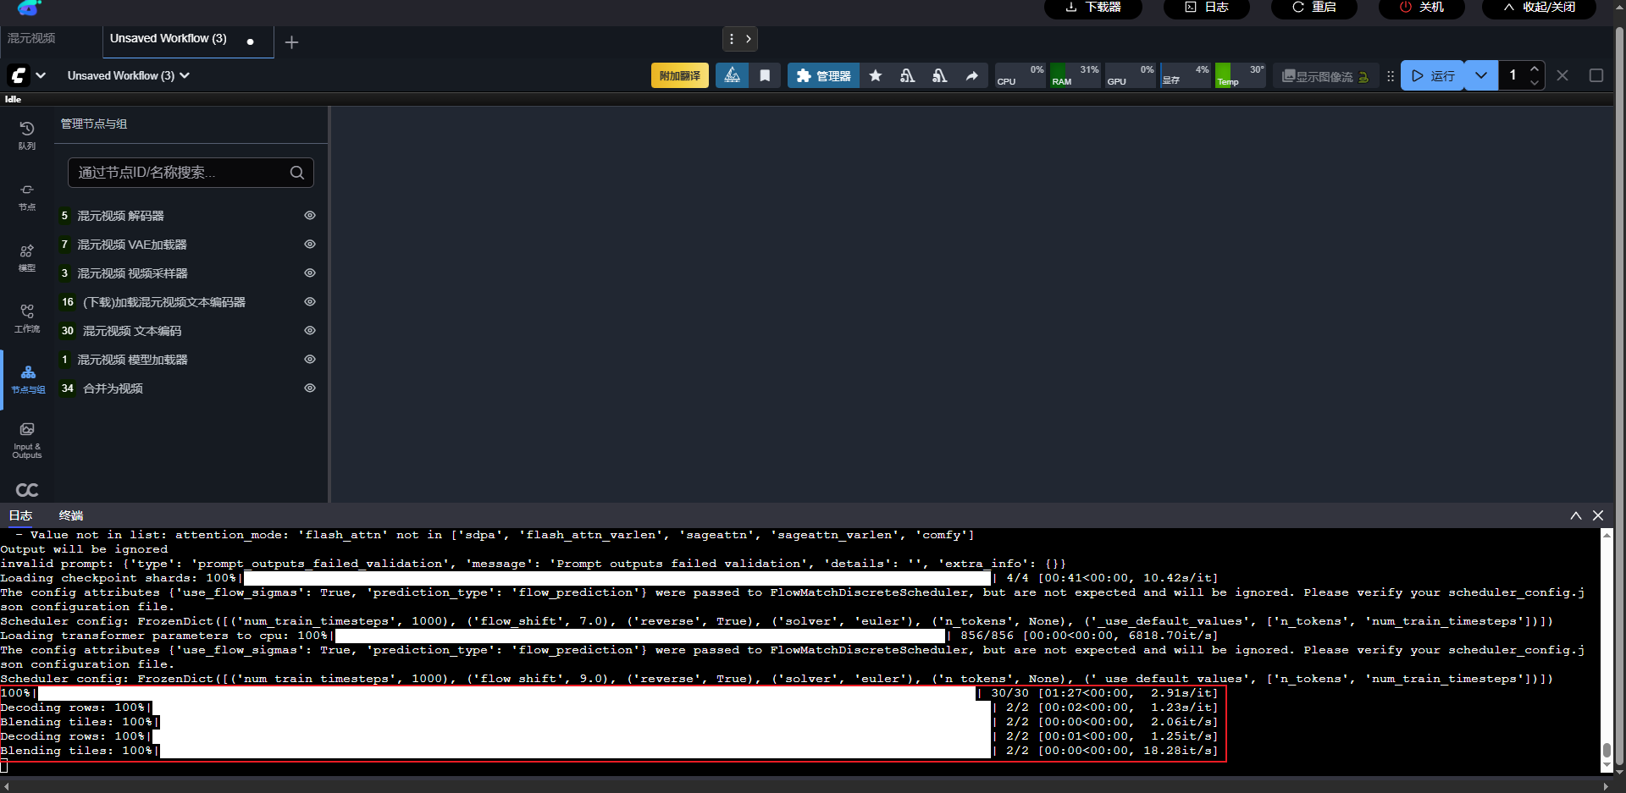Click the RAM usage meter
The width and height of the screenshot is (1626, 793).
pos(1076,75)
